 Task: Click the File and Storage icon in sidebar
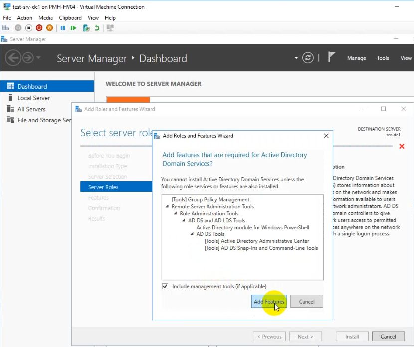pyautogui.click(x=10, y=120)
